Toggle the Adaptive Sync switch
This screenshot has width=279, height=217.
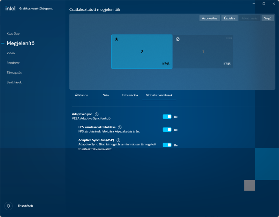click(167, 116)
